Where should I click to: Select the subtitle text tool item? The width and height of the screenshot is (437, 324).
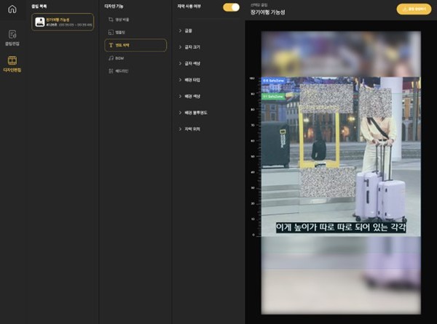[x=135, y=45]
